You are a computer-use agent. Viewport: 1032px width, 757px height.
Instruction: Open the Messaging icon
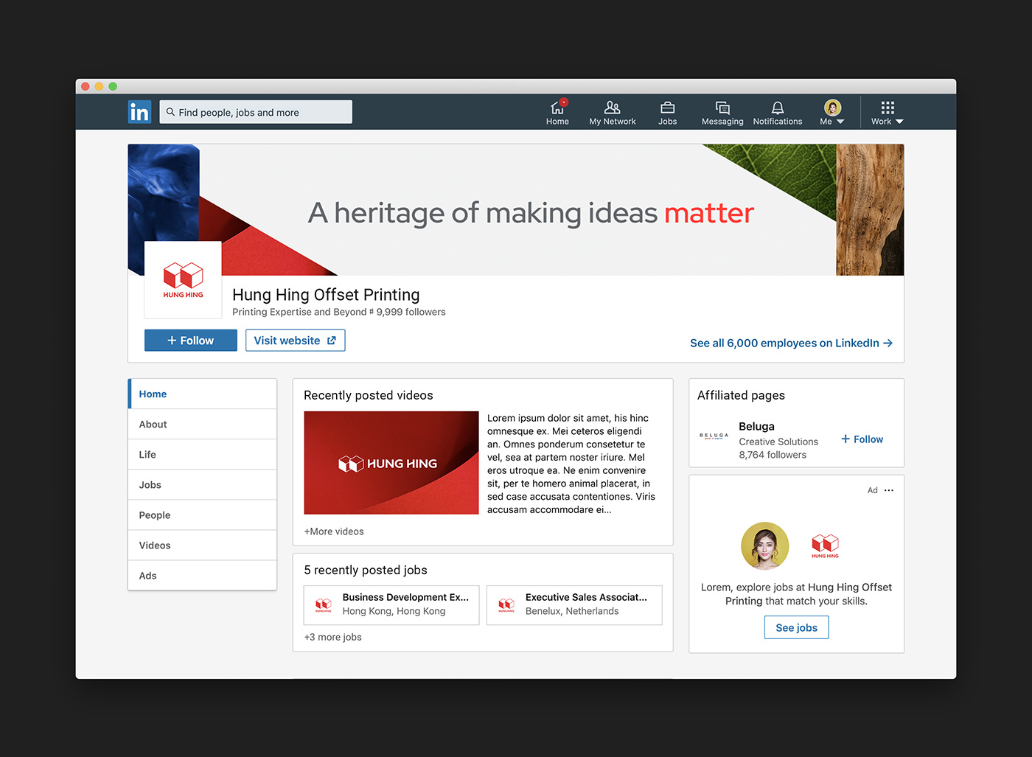[x=722, y=112]
